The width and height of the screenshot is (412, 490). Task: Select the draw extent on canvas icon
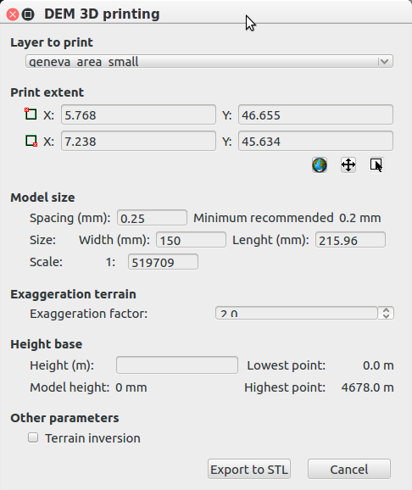click(376, 165)
